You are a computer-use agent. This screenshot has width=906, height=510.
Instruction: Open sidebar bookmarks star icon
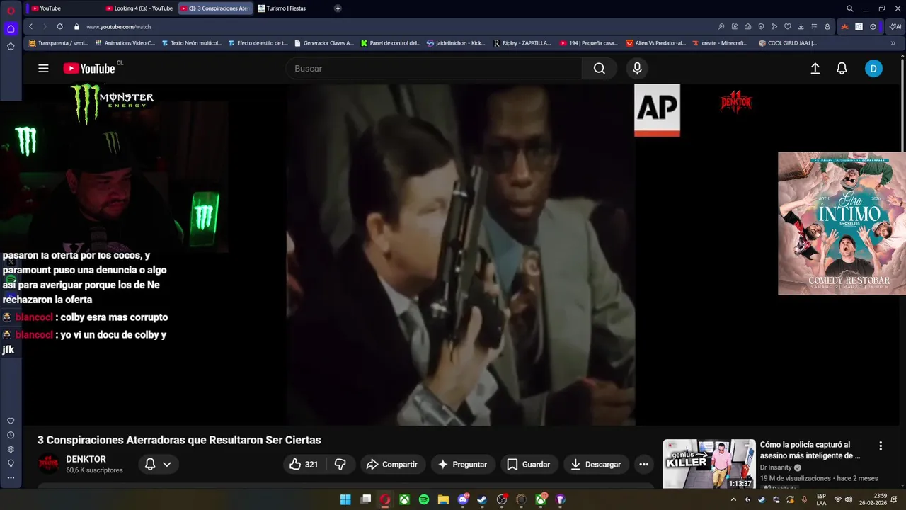tap(11, 46)
